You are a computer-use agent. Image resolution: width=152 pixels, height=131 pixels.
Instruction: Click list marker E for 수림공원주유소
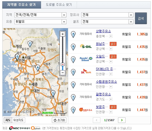tap(73, 85)
